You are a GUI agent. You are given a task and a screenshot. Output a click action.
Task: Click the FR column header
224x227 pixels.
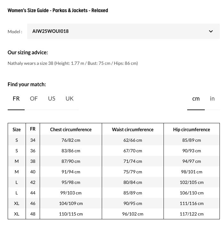pyautogui.click(x=33, y=129)
